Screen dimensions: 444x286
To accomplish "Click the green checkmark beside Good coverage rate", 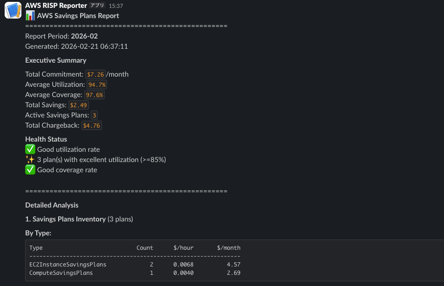I will [30, 170].
